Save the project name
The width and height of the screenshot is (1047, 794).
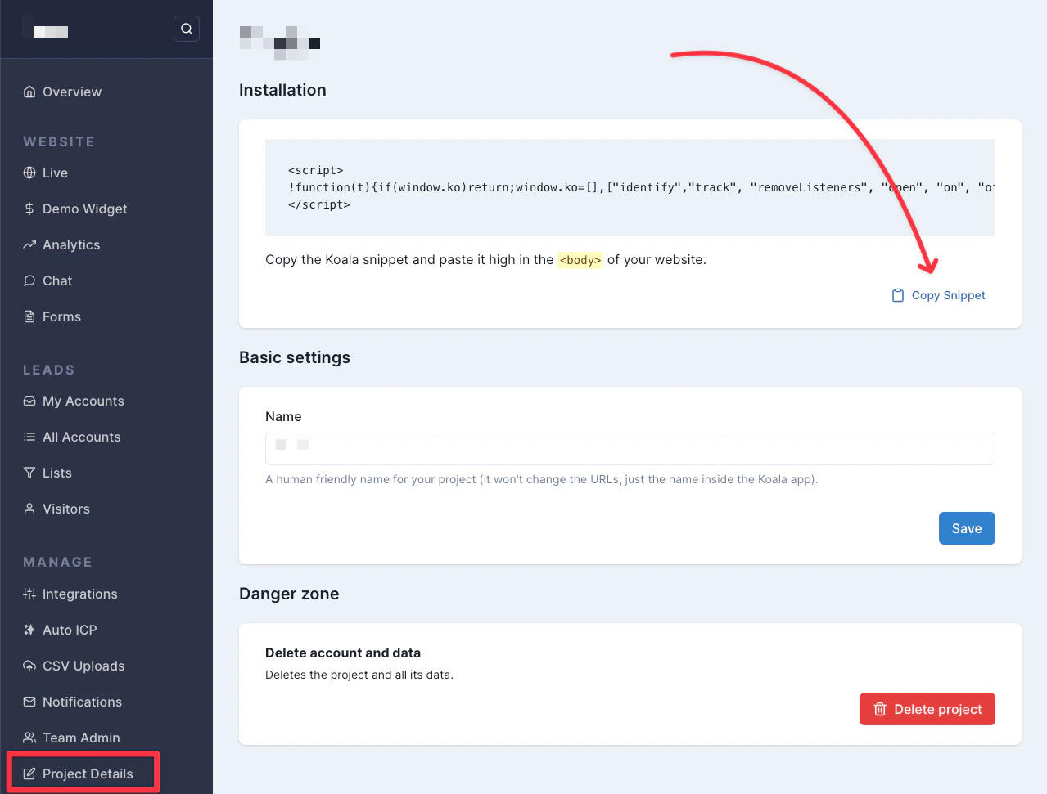[x=967, y=528]
